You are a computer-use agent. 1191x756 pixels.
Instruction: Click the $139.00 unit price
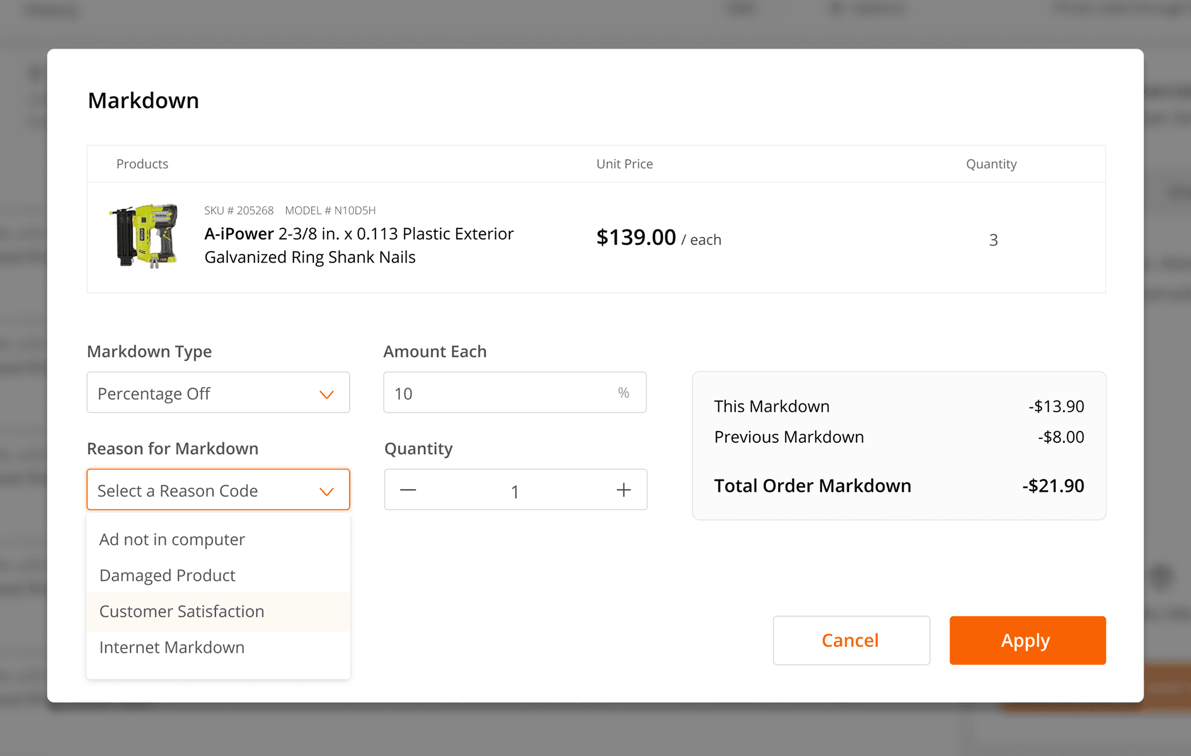(636, 237)
